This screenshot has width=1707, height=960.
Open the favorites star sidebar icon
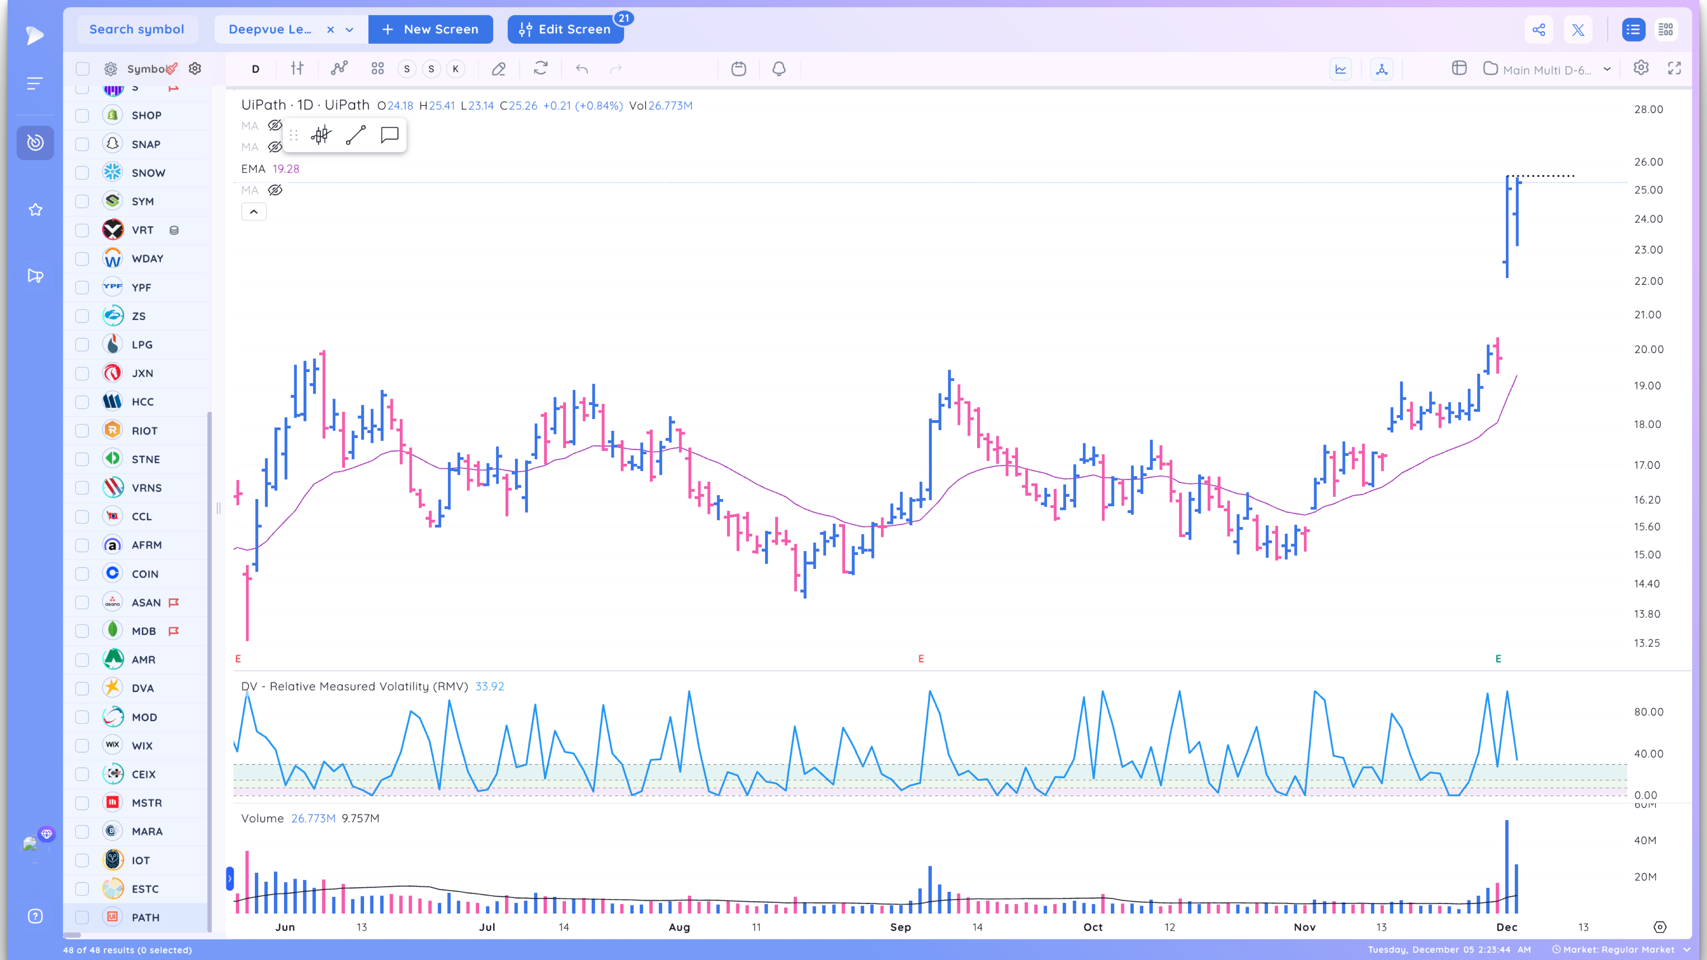pyautogui.click(x=36, y=210)
